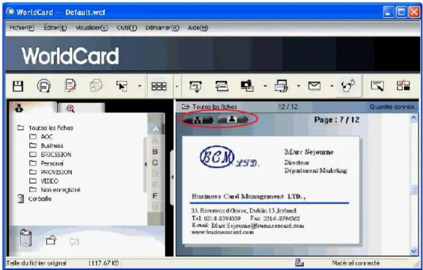Select the VIDEO folder

coord(44,181)
